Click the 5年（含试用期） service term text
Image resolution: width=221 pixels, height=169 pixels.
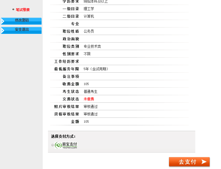pos(96,69)
